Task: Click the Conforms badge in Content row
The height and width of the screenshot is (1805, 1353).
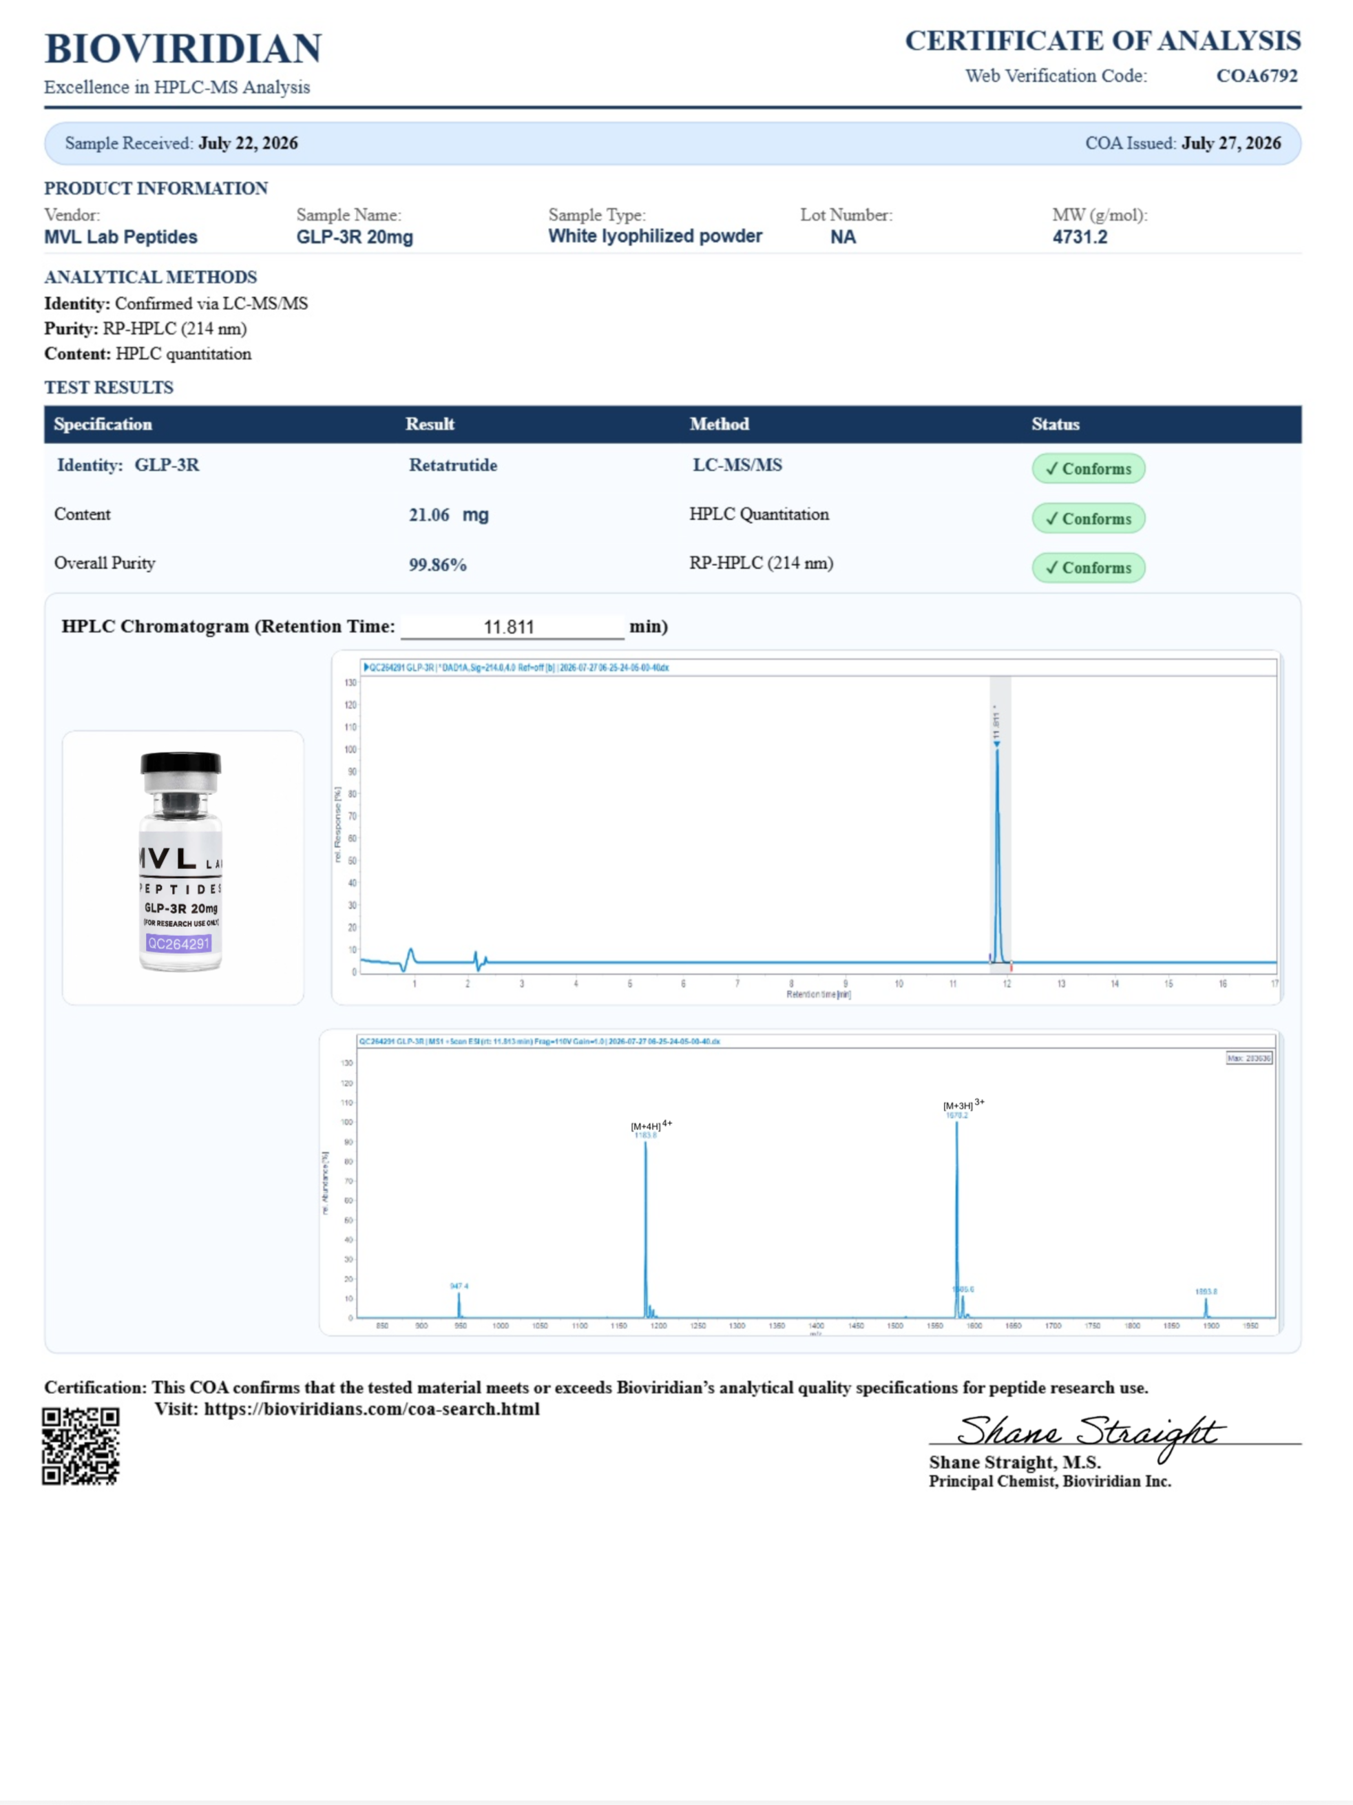Action: [1089, 518]
